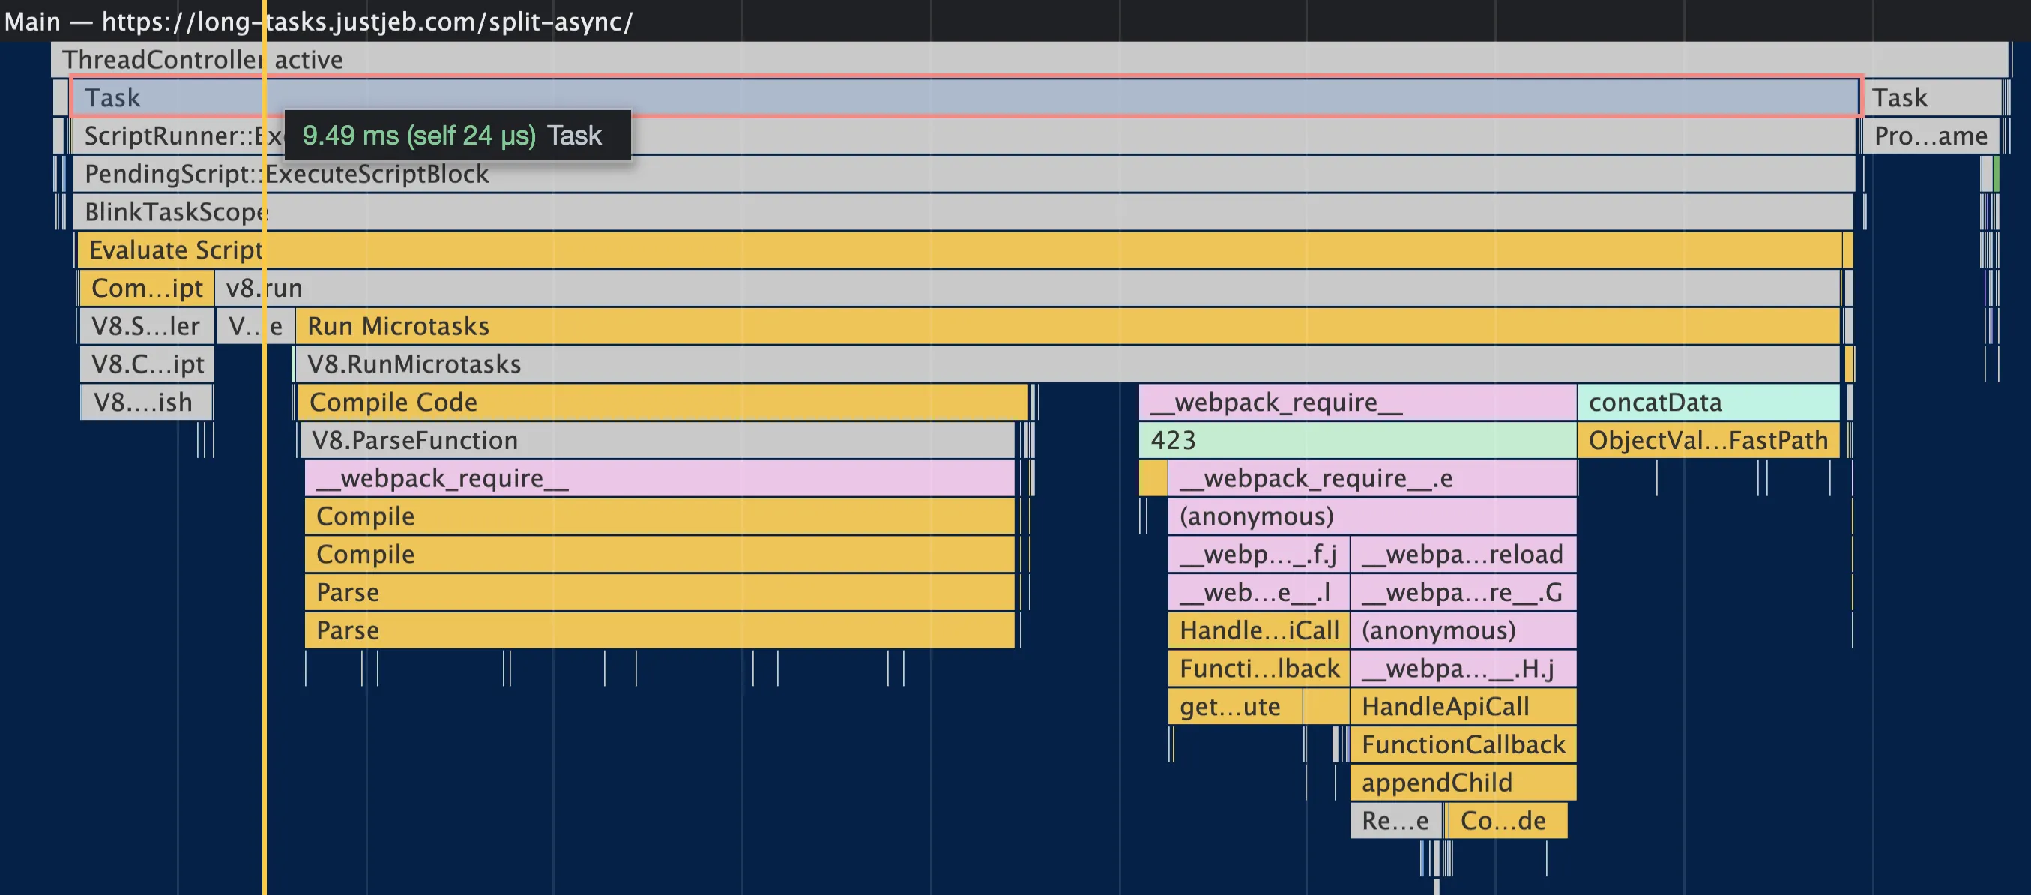Click the Main thread header URL text
Screen dimensions: 2031x895
(367, 21)
